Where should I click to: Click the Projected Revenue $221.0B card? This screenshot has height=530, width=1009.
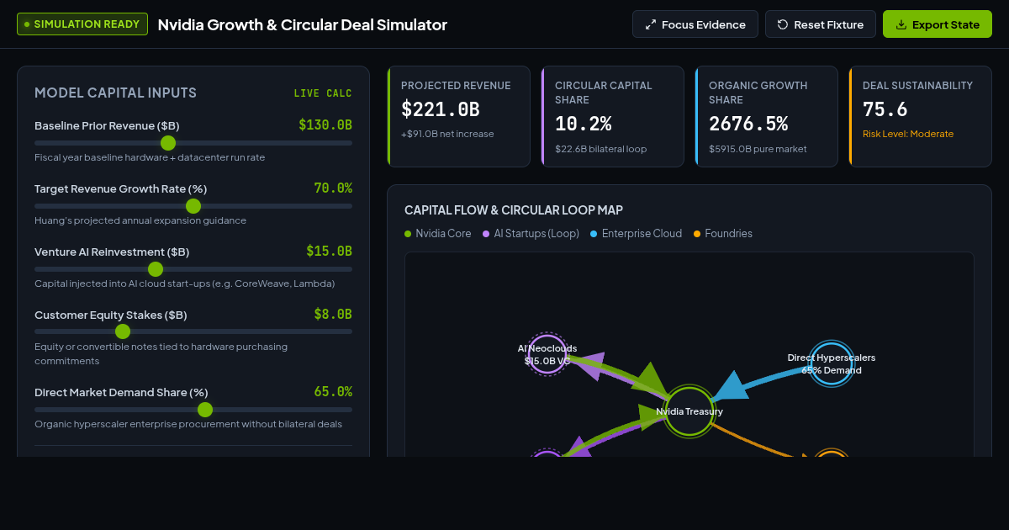(459, 116)
